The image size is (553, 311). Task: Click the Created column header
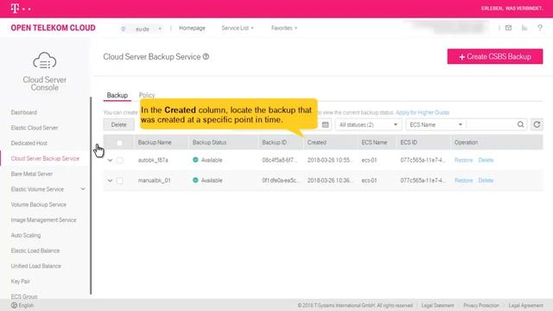(317, 143)
